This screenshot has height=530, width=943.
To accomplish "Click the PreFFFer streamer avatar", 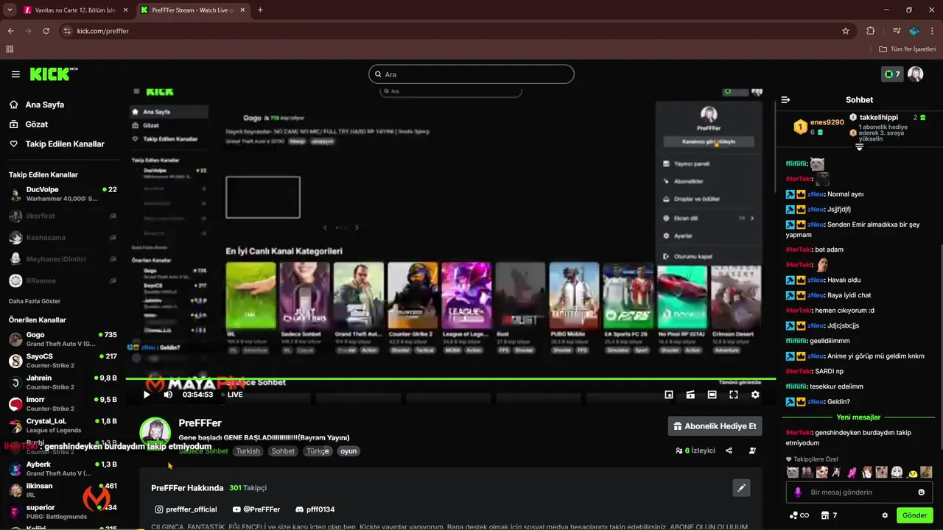I will [x=155, y=432].
